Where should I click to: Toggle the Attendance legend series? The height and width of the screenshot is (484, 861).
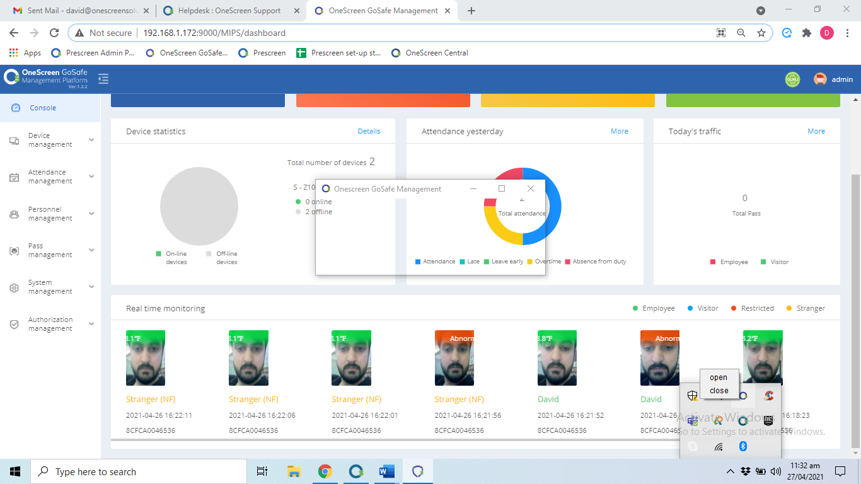(x=435, y=262)
